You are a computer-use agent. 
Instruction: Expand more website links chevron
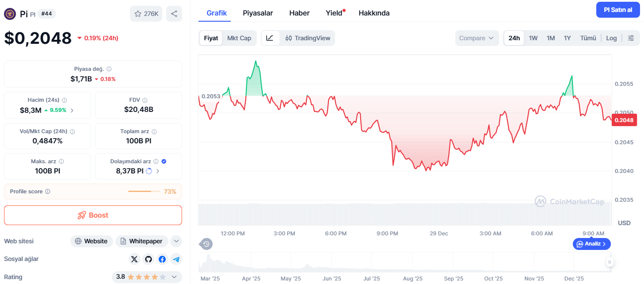tap(176, 241)
